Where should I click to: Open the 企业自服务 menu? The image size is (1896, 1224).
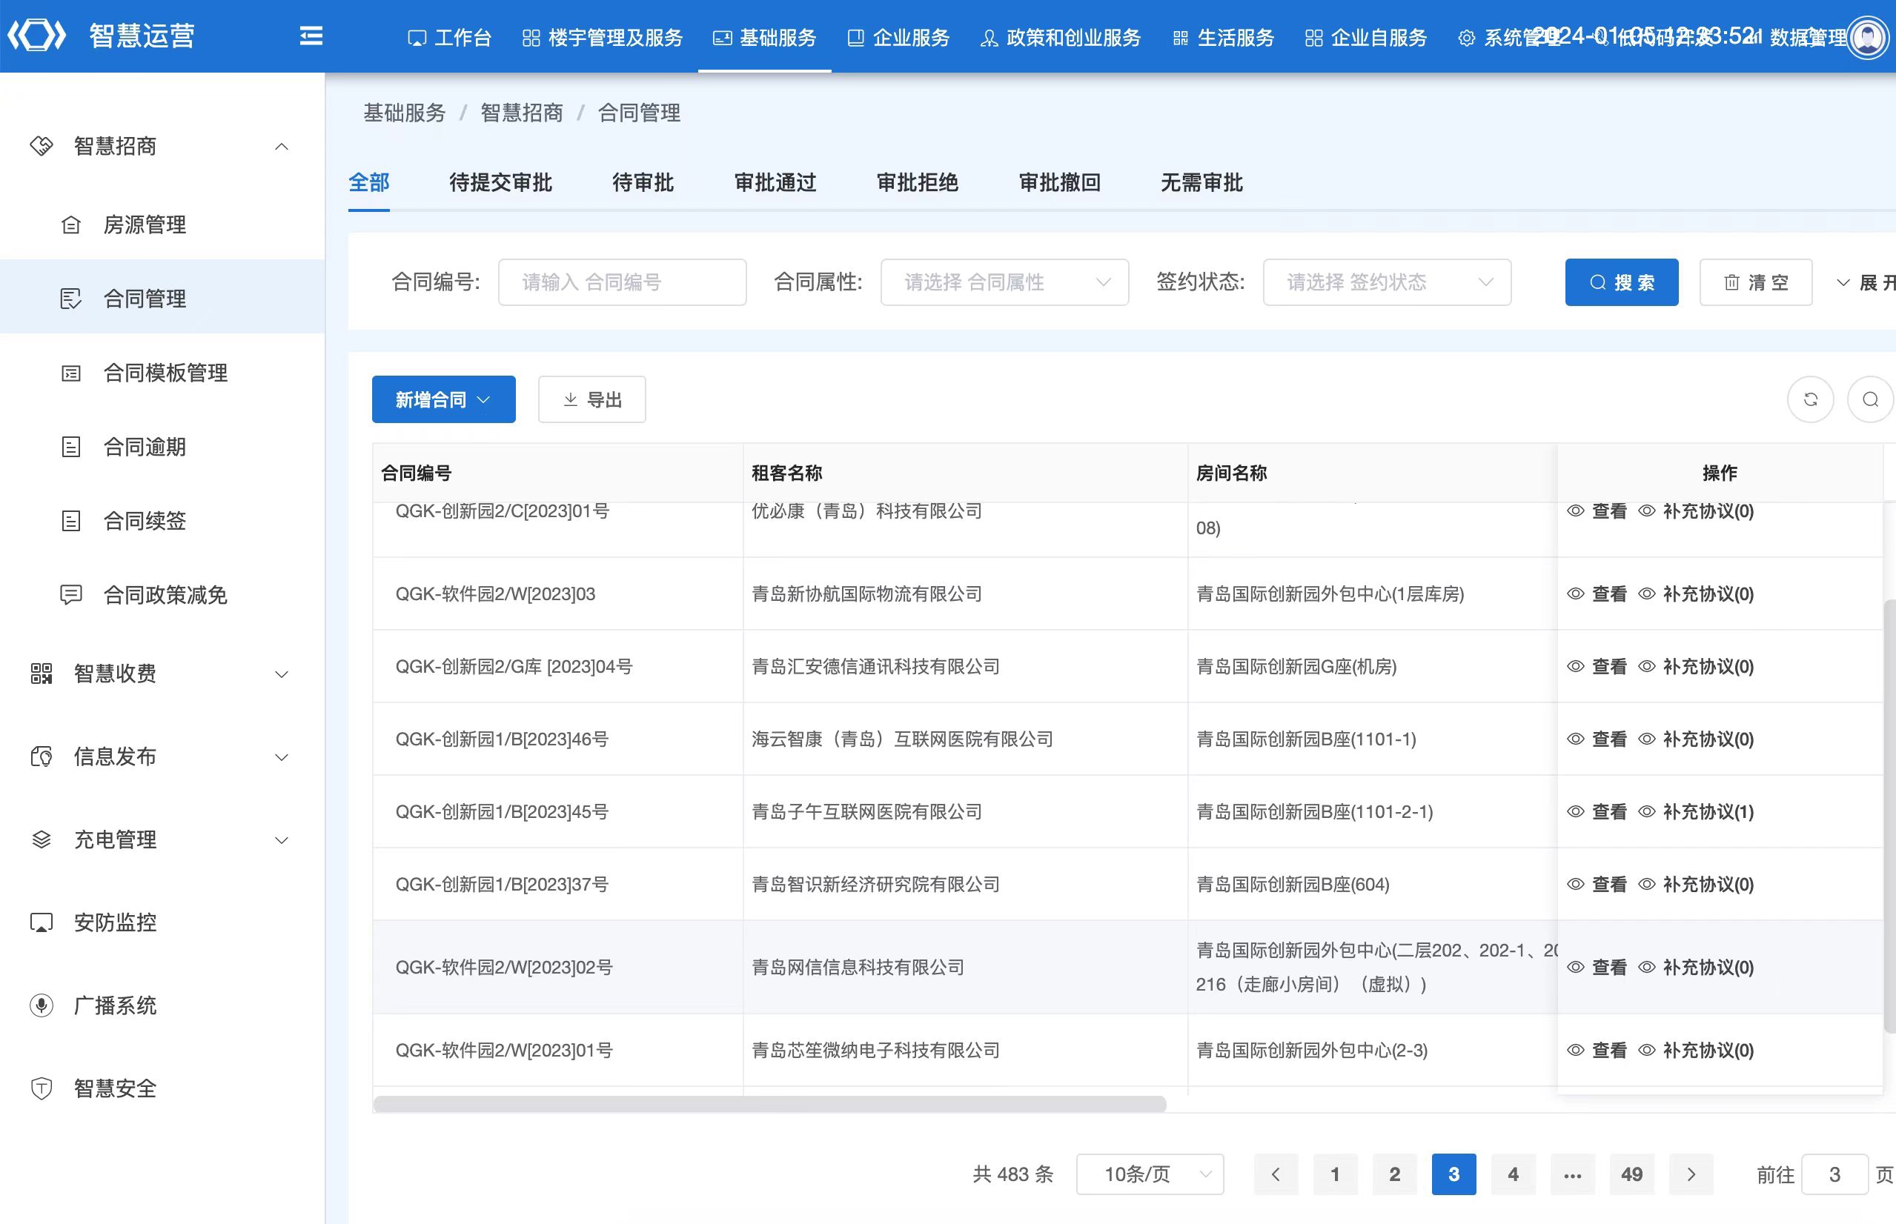(1366, 37)
